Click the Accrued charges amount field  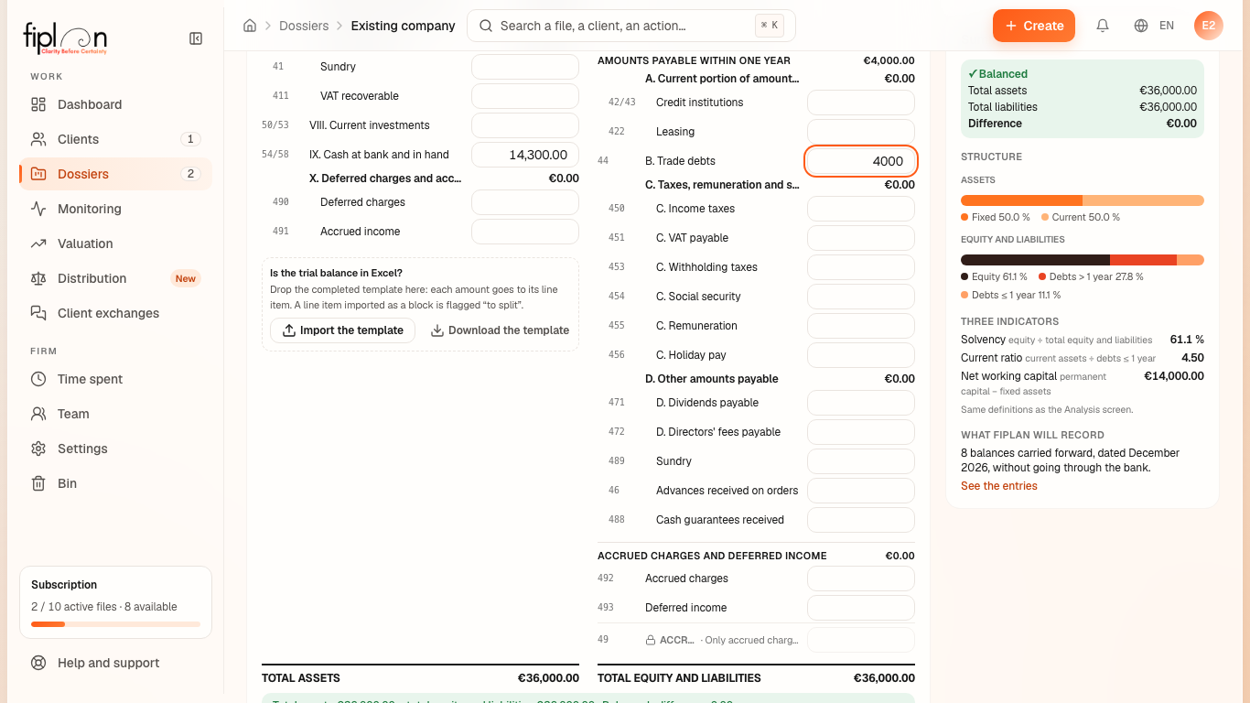(x=861, y=579)
